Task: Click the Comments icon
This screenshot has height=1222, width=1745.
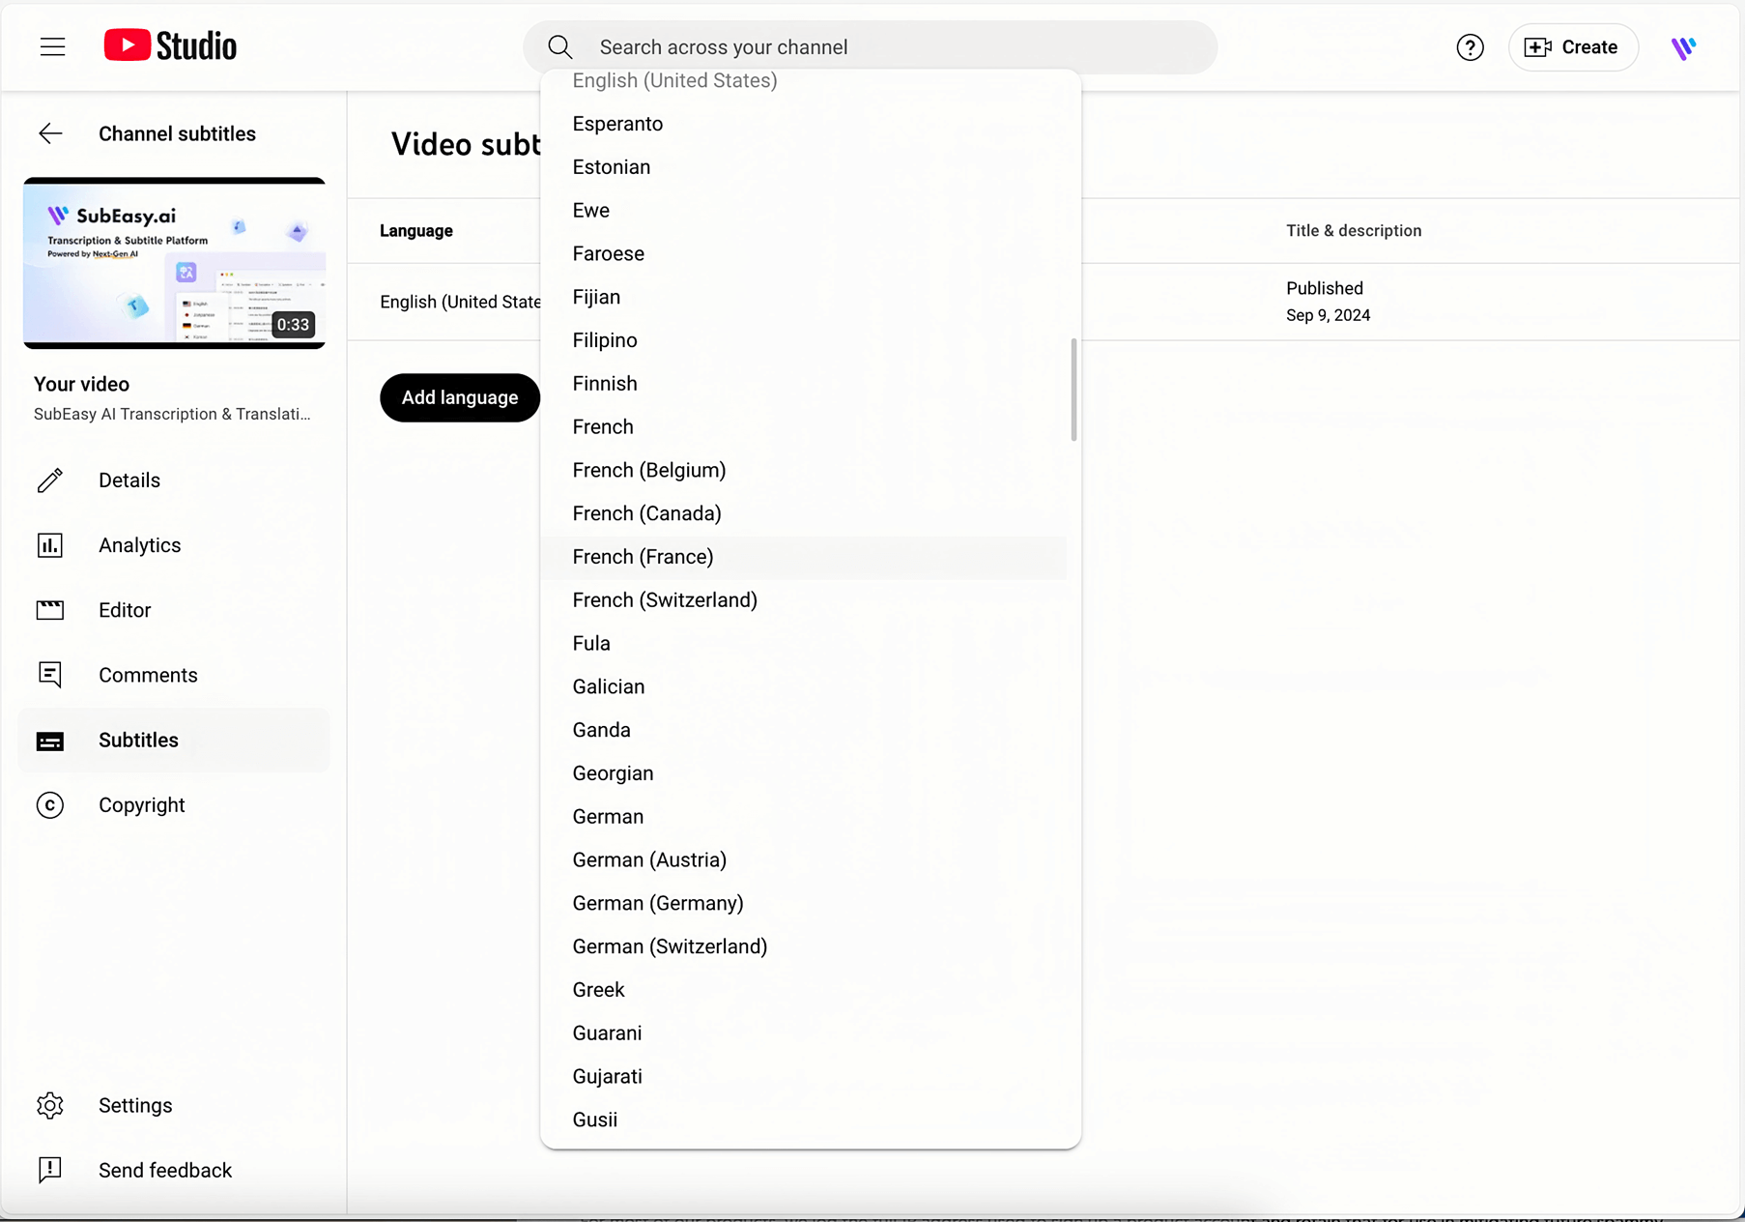Action: tap(50, 675)
